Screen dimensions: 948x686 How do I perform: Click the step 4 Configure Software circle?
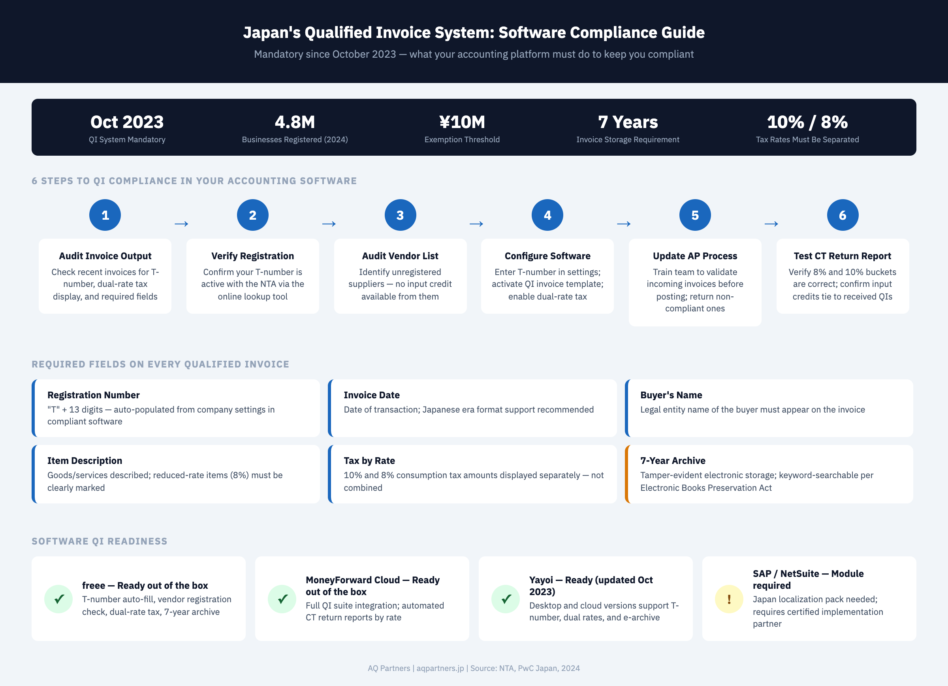click(x=547, y=215)
